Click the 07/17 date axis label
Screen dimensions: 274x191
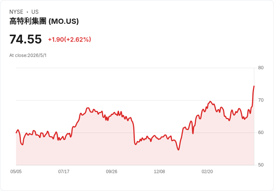pos(64,171)
